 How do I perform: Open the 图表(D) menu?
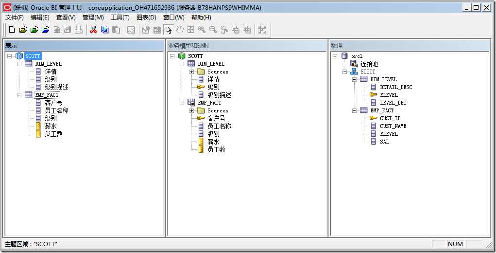click(146, 18)
